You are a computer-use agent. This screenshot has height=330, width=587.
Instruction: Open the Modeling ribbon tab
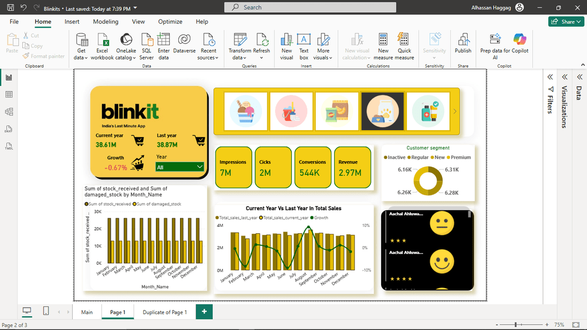point(105,22)
